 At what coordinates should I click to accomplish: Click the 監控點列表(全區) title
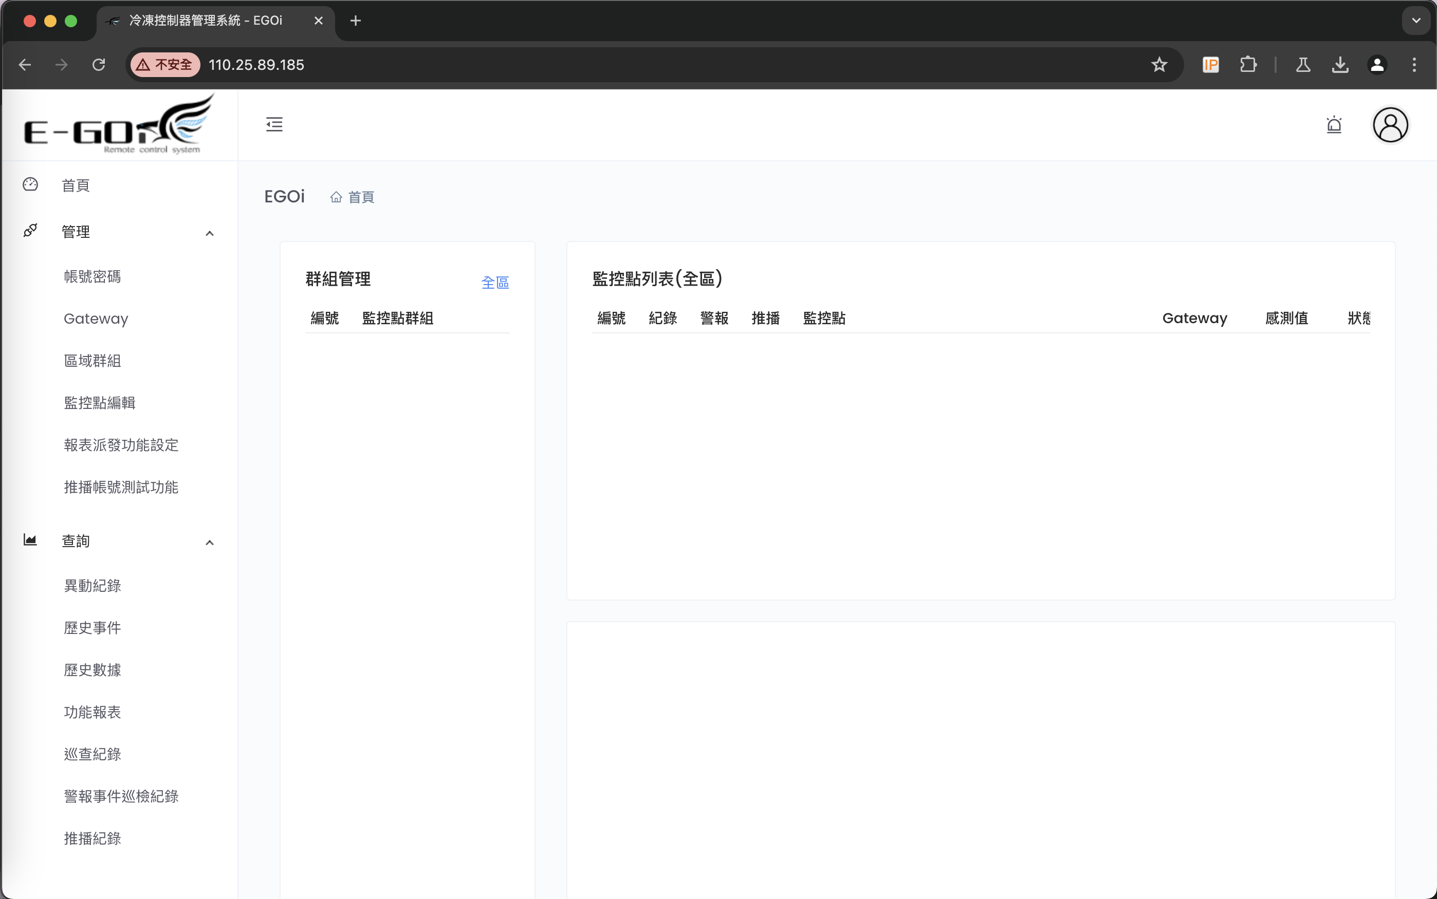(x=657, y=278)
